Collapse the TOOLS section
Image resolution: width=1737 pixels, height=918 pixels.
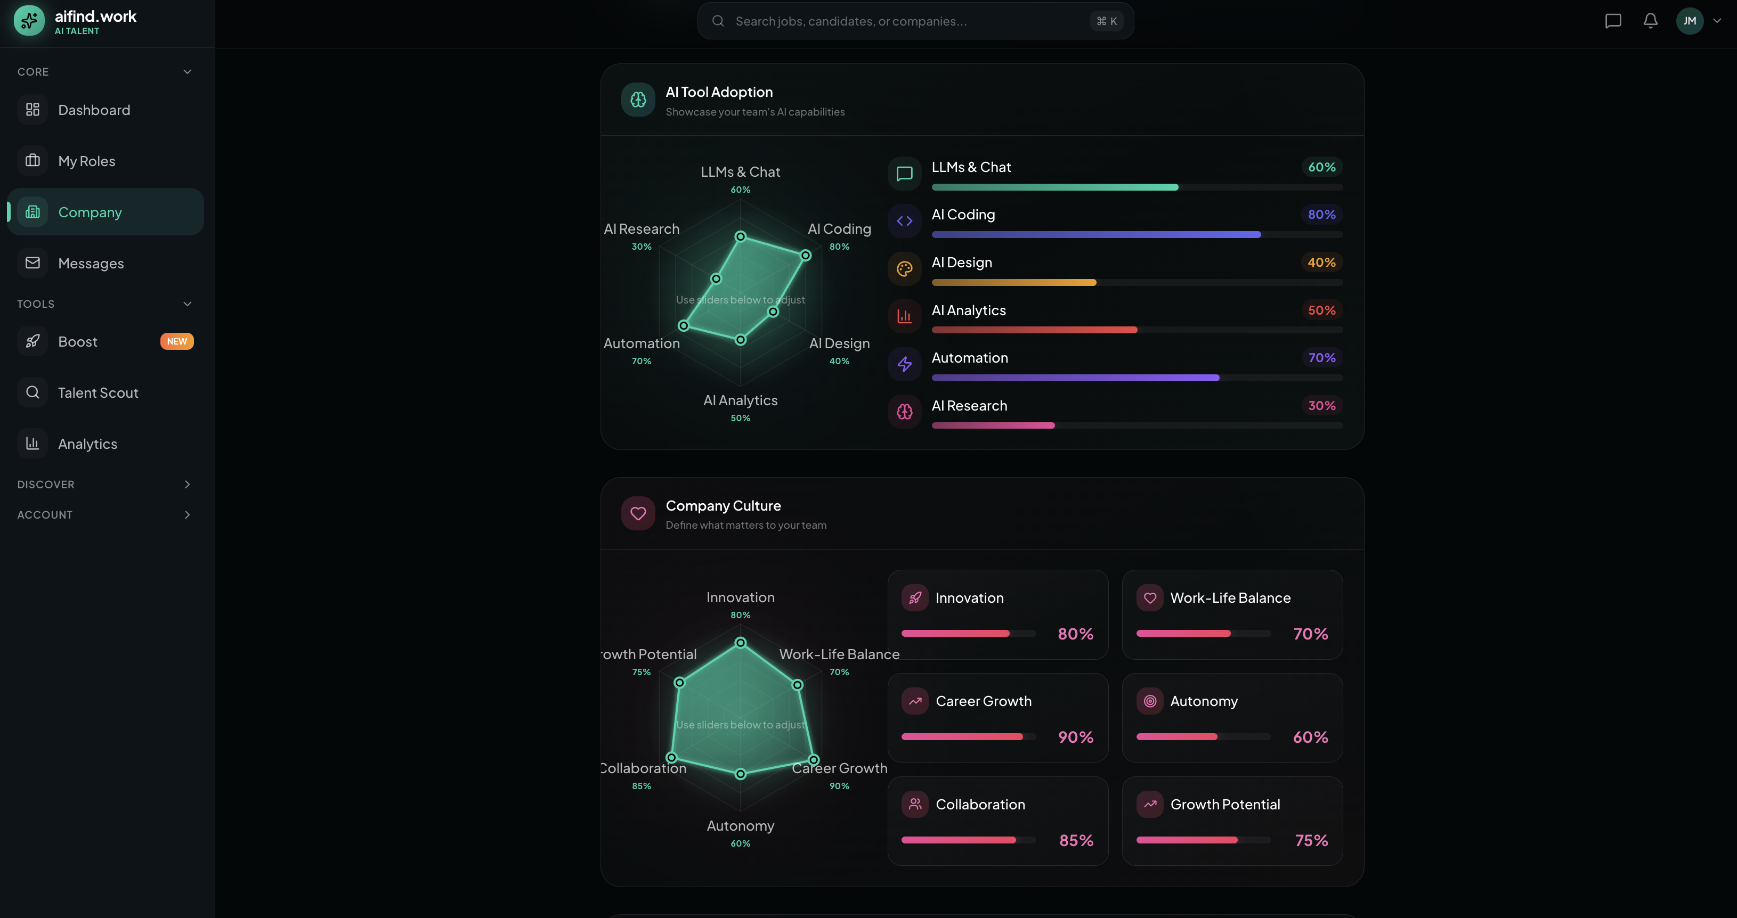187,304
